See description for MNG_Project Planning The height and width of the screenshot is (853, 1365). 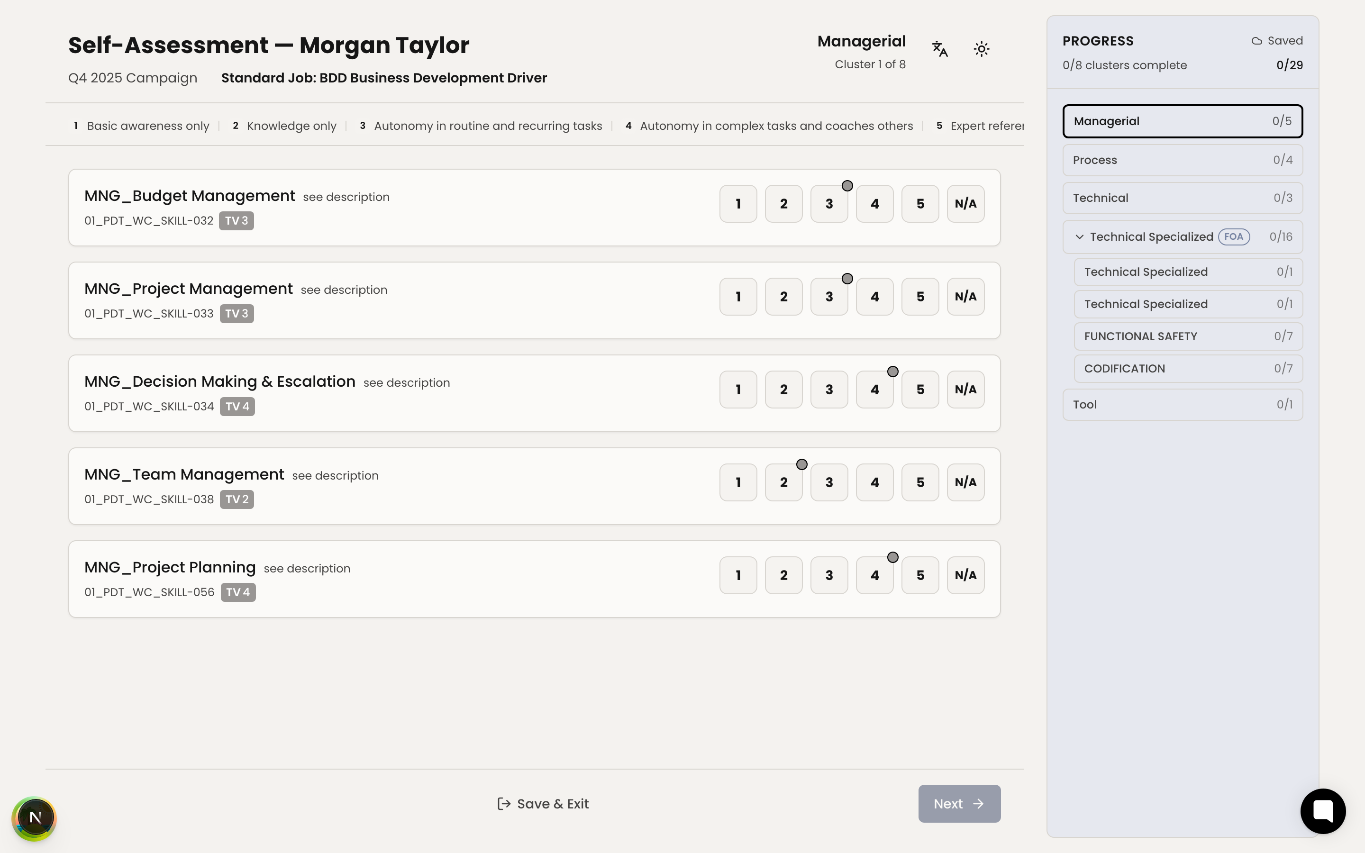tap(307, 569)
